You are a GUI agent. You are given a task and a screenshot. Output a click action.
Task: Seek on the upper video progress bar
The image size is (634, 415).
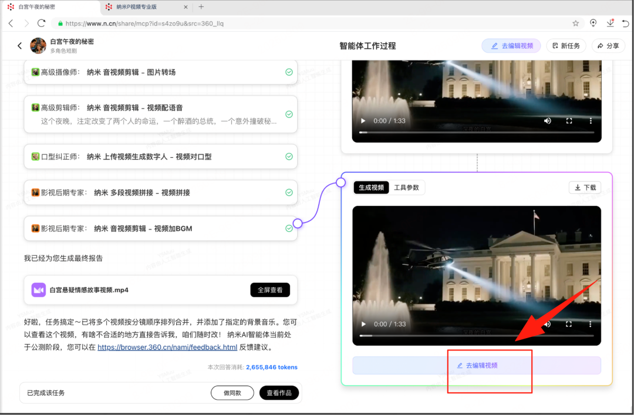[x=477, y=132]
